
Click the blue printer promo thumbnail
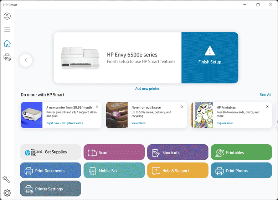click(x=32, y=115)
